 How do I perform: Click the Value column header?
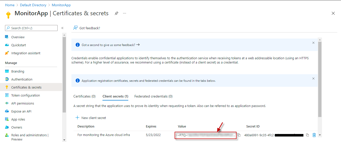182,126
